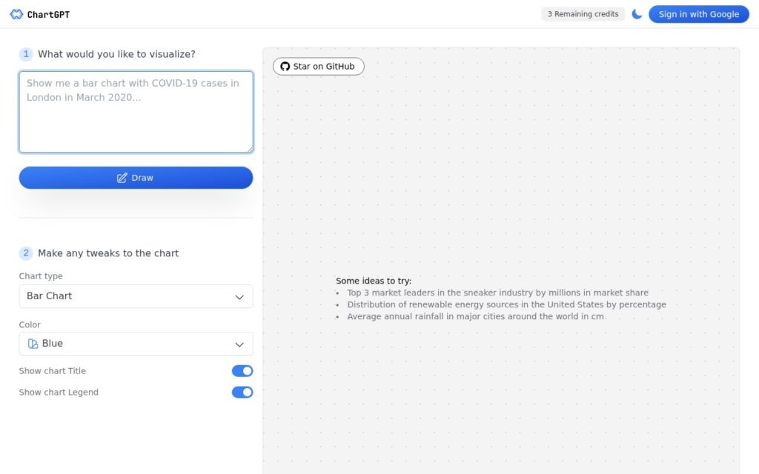Click the ChartGPT logo icon
The image size is (759, 474).
[x=16, y=14]
